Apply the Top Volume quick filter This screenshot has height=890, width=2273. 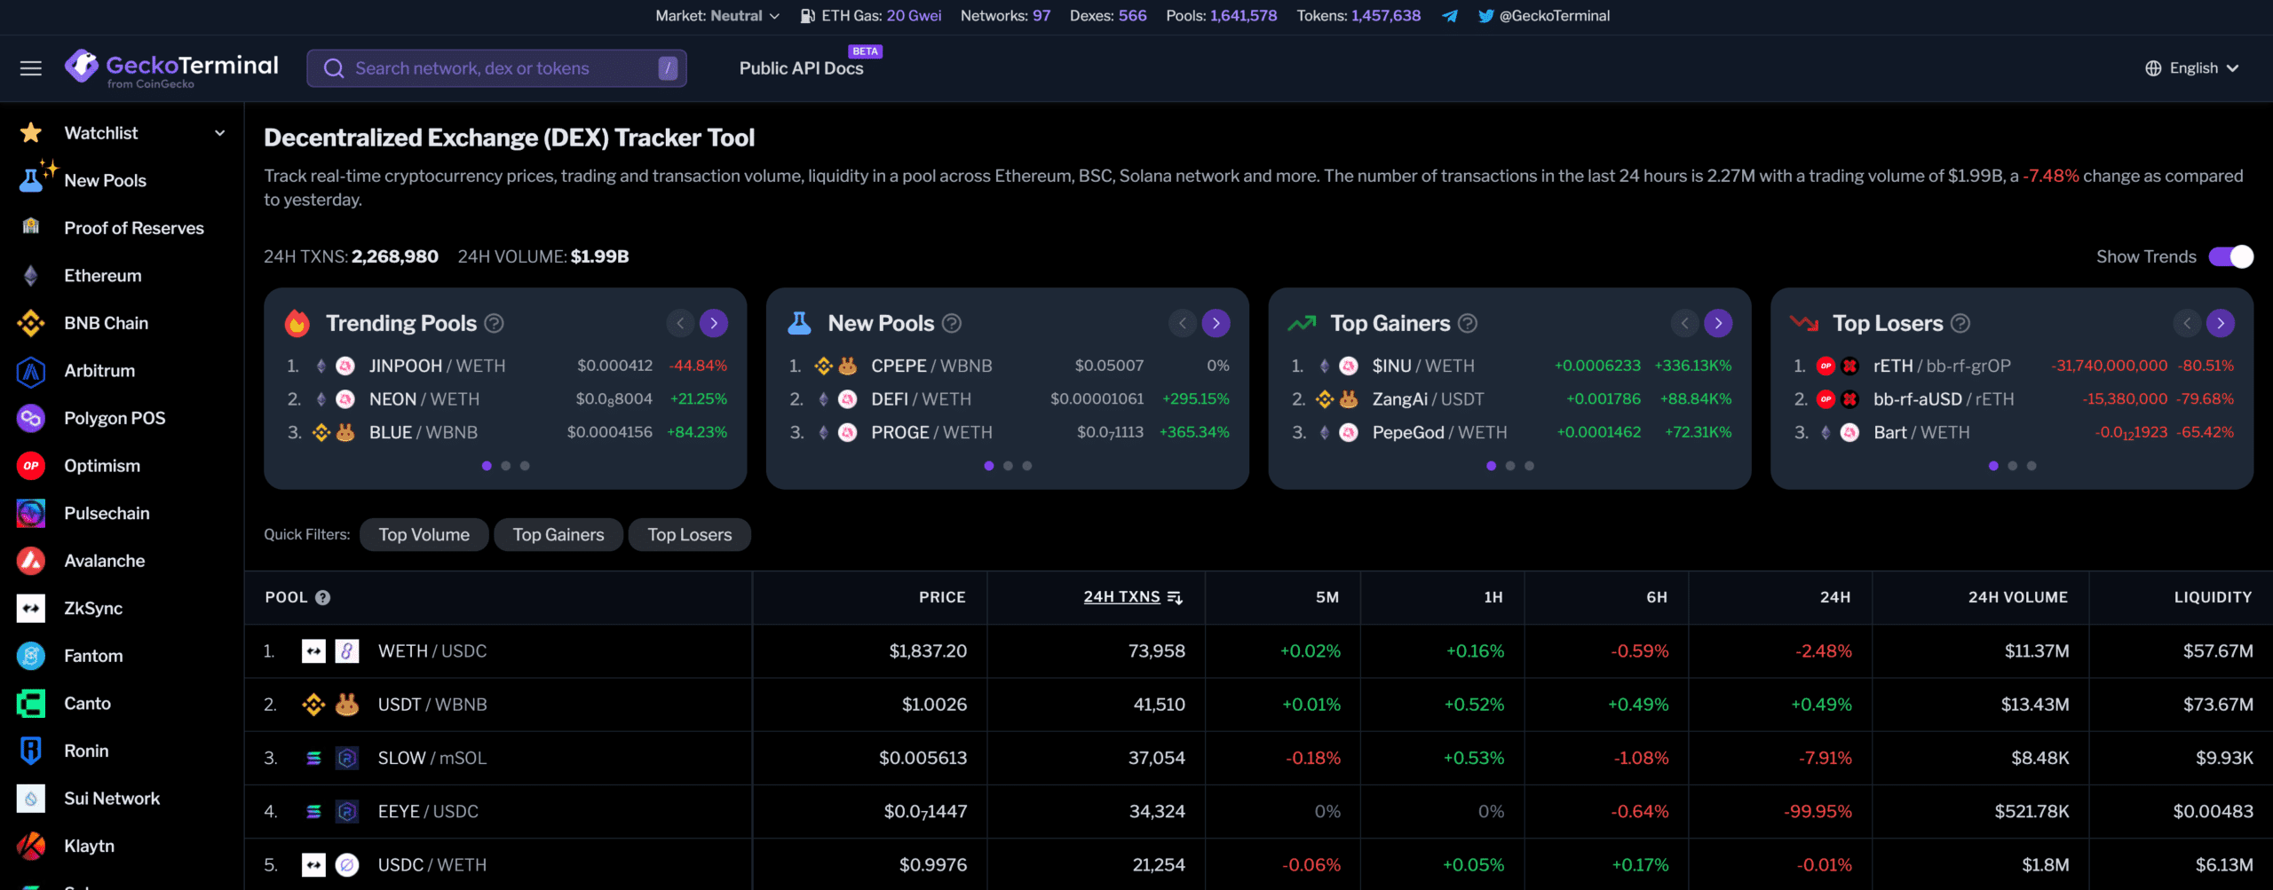(424, 535)
